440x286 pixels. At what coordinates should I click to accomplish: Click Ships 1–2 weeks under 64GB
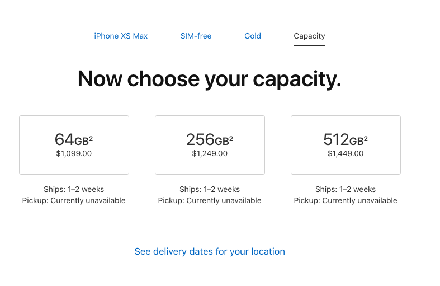coord(74,189)
